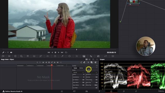Track mask forward one frame
The height and width of the screenshot is (93, 165).
click(x=55, y=63)
